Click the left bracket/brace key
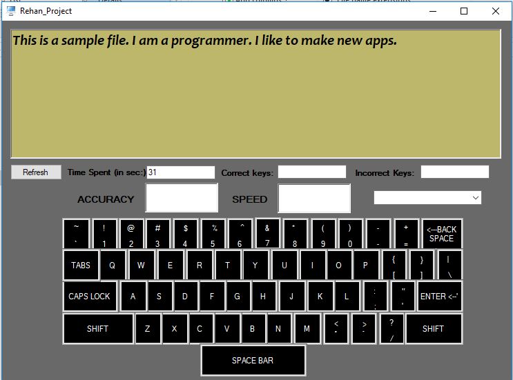The height and width of the screenshot is (380, 513). pos(394,265)
